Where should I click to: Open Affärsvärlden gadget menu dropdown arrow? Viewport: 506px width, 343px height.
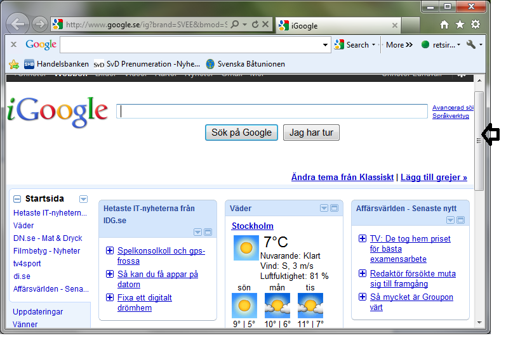(451, 220)
